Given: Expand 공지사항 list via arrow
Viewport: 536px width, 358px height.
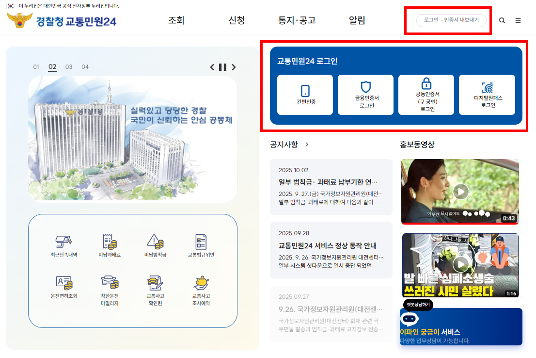Looking at the screenshot, I should [x=307, y=145].
